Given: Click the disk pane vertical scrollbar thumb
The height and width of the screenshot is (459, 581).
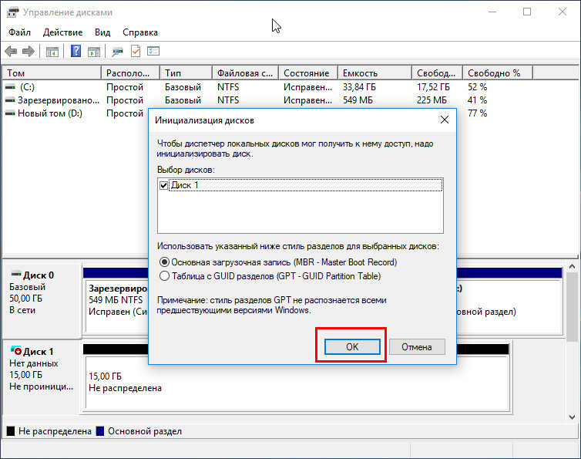Looking at the screenshot, I should pyautogui.click(x=572, y=306).
